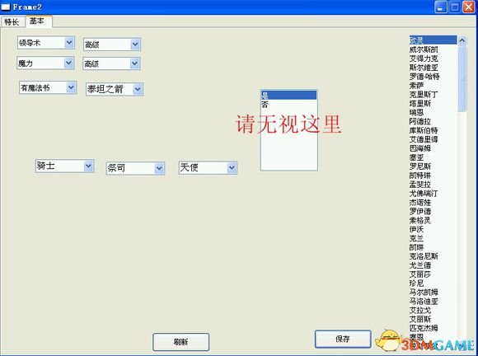Click the hero list scrollbar thumb

point(462,78)
